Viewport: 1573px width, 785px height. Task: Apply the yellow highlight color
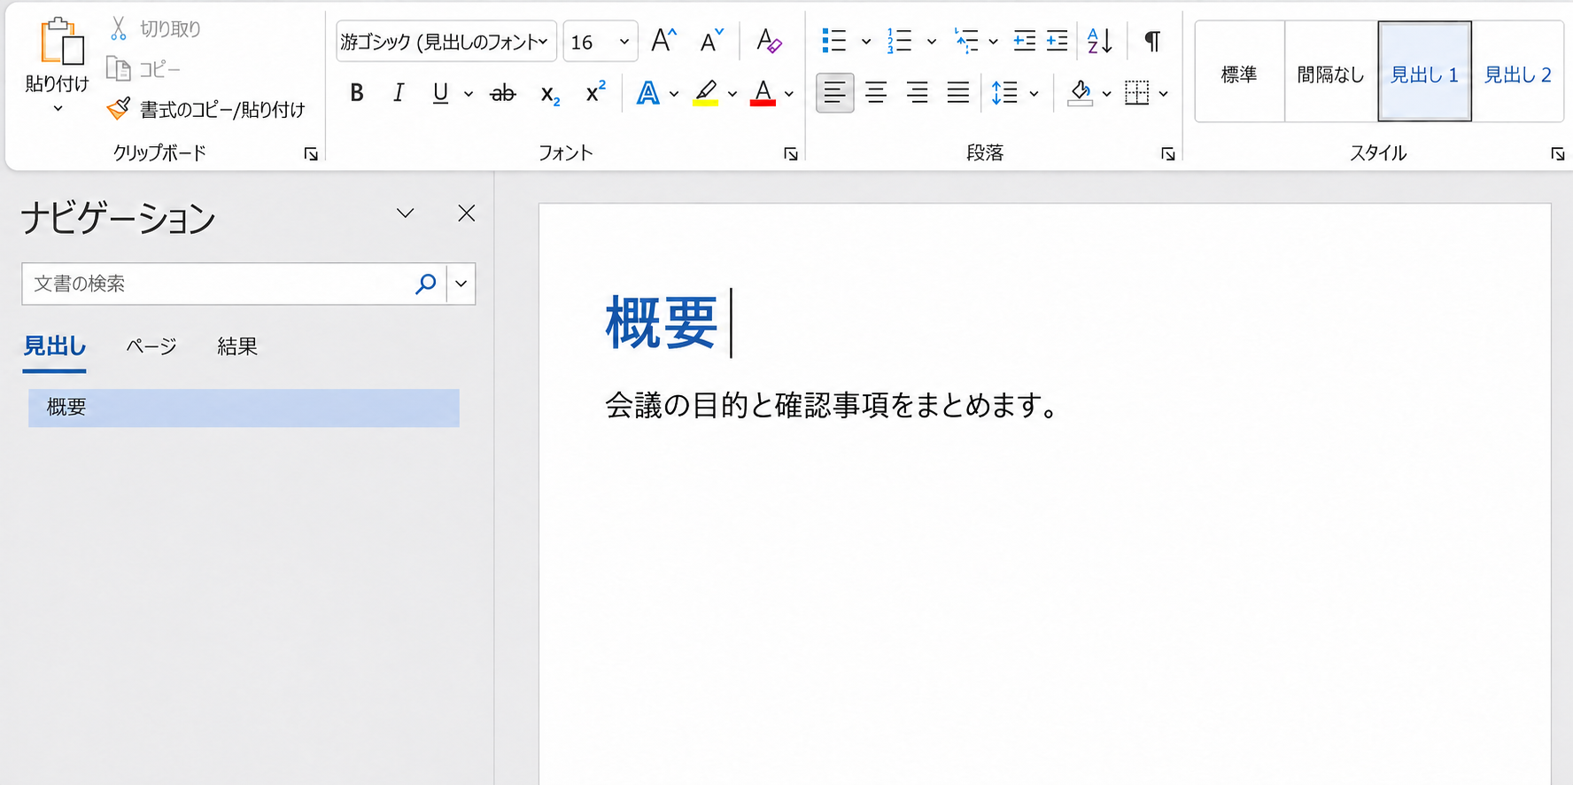(705, 92)
